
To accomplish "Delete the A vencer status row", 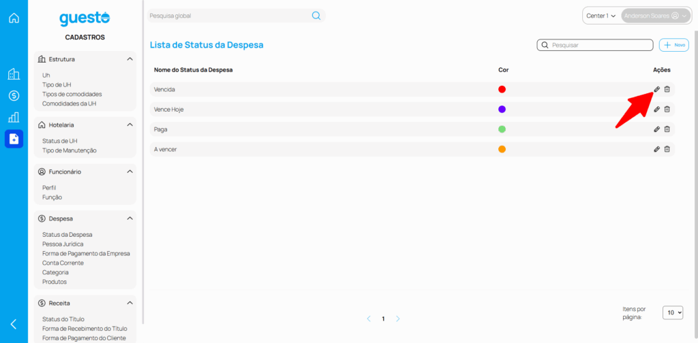I will (667, 149).
